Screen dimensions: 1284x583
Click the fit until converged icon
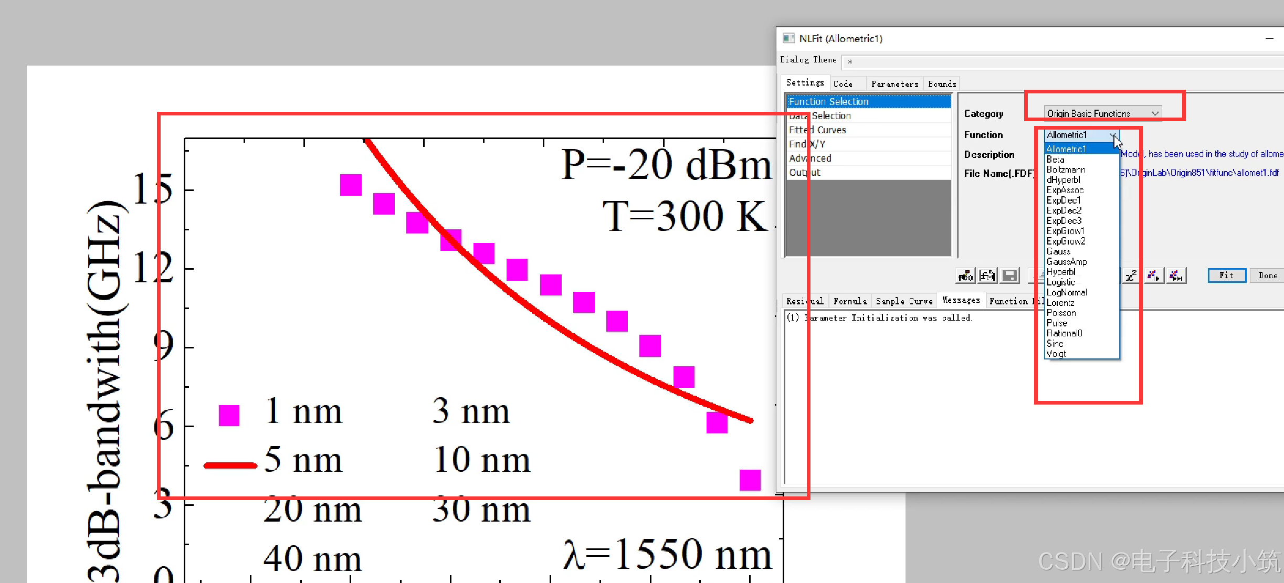click(x=1176, y=275)
